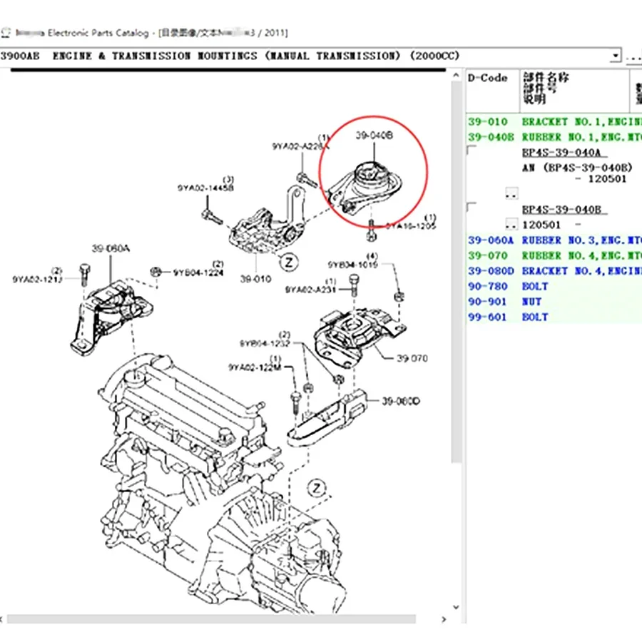Open part number link BP4S-39-040B

pos(564,210)
